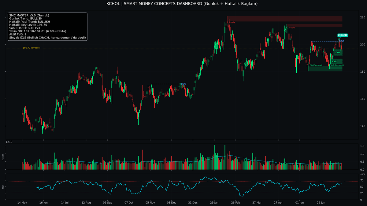The height and width of the screenshot is (206, 367).
Task: Click the 25 tick on RSI axis
Action: point(362,193)
